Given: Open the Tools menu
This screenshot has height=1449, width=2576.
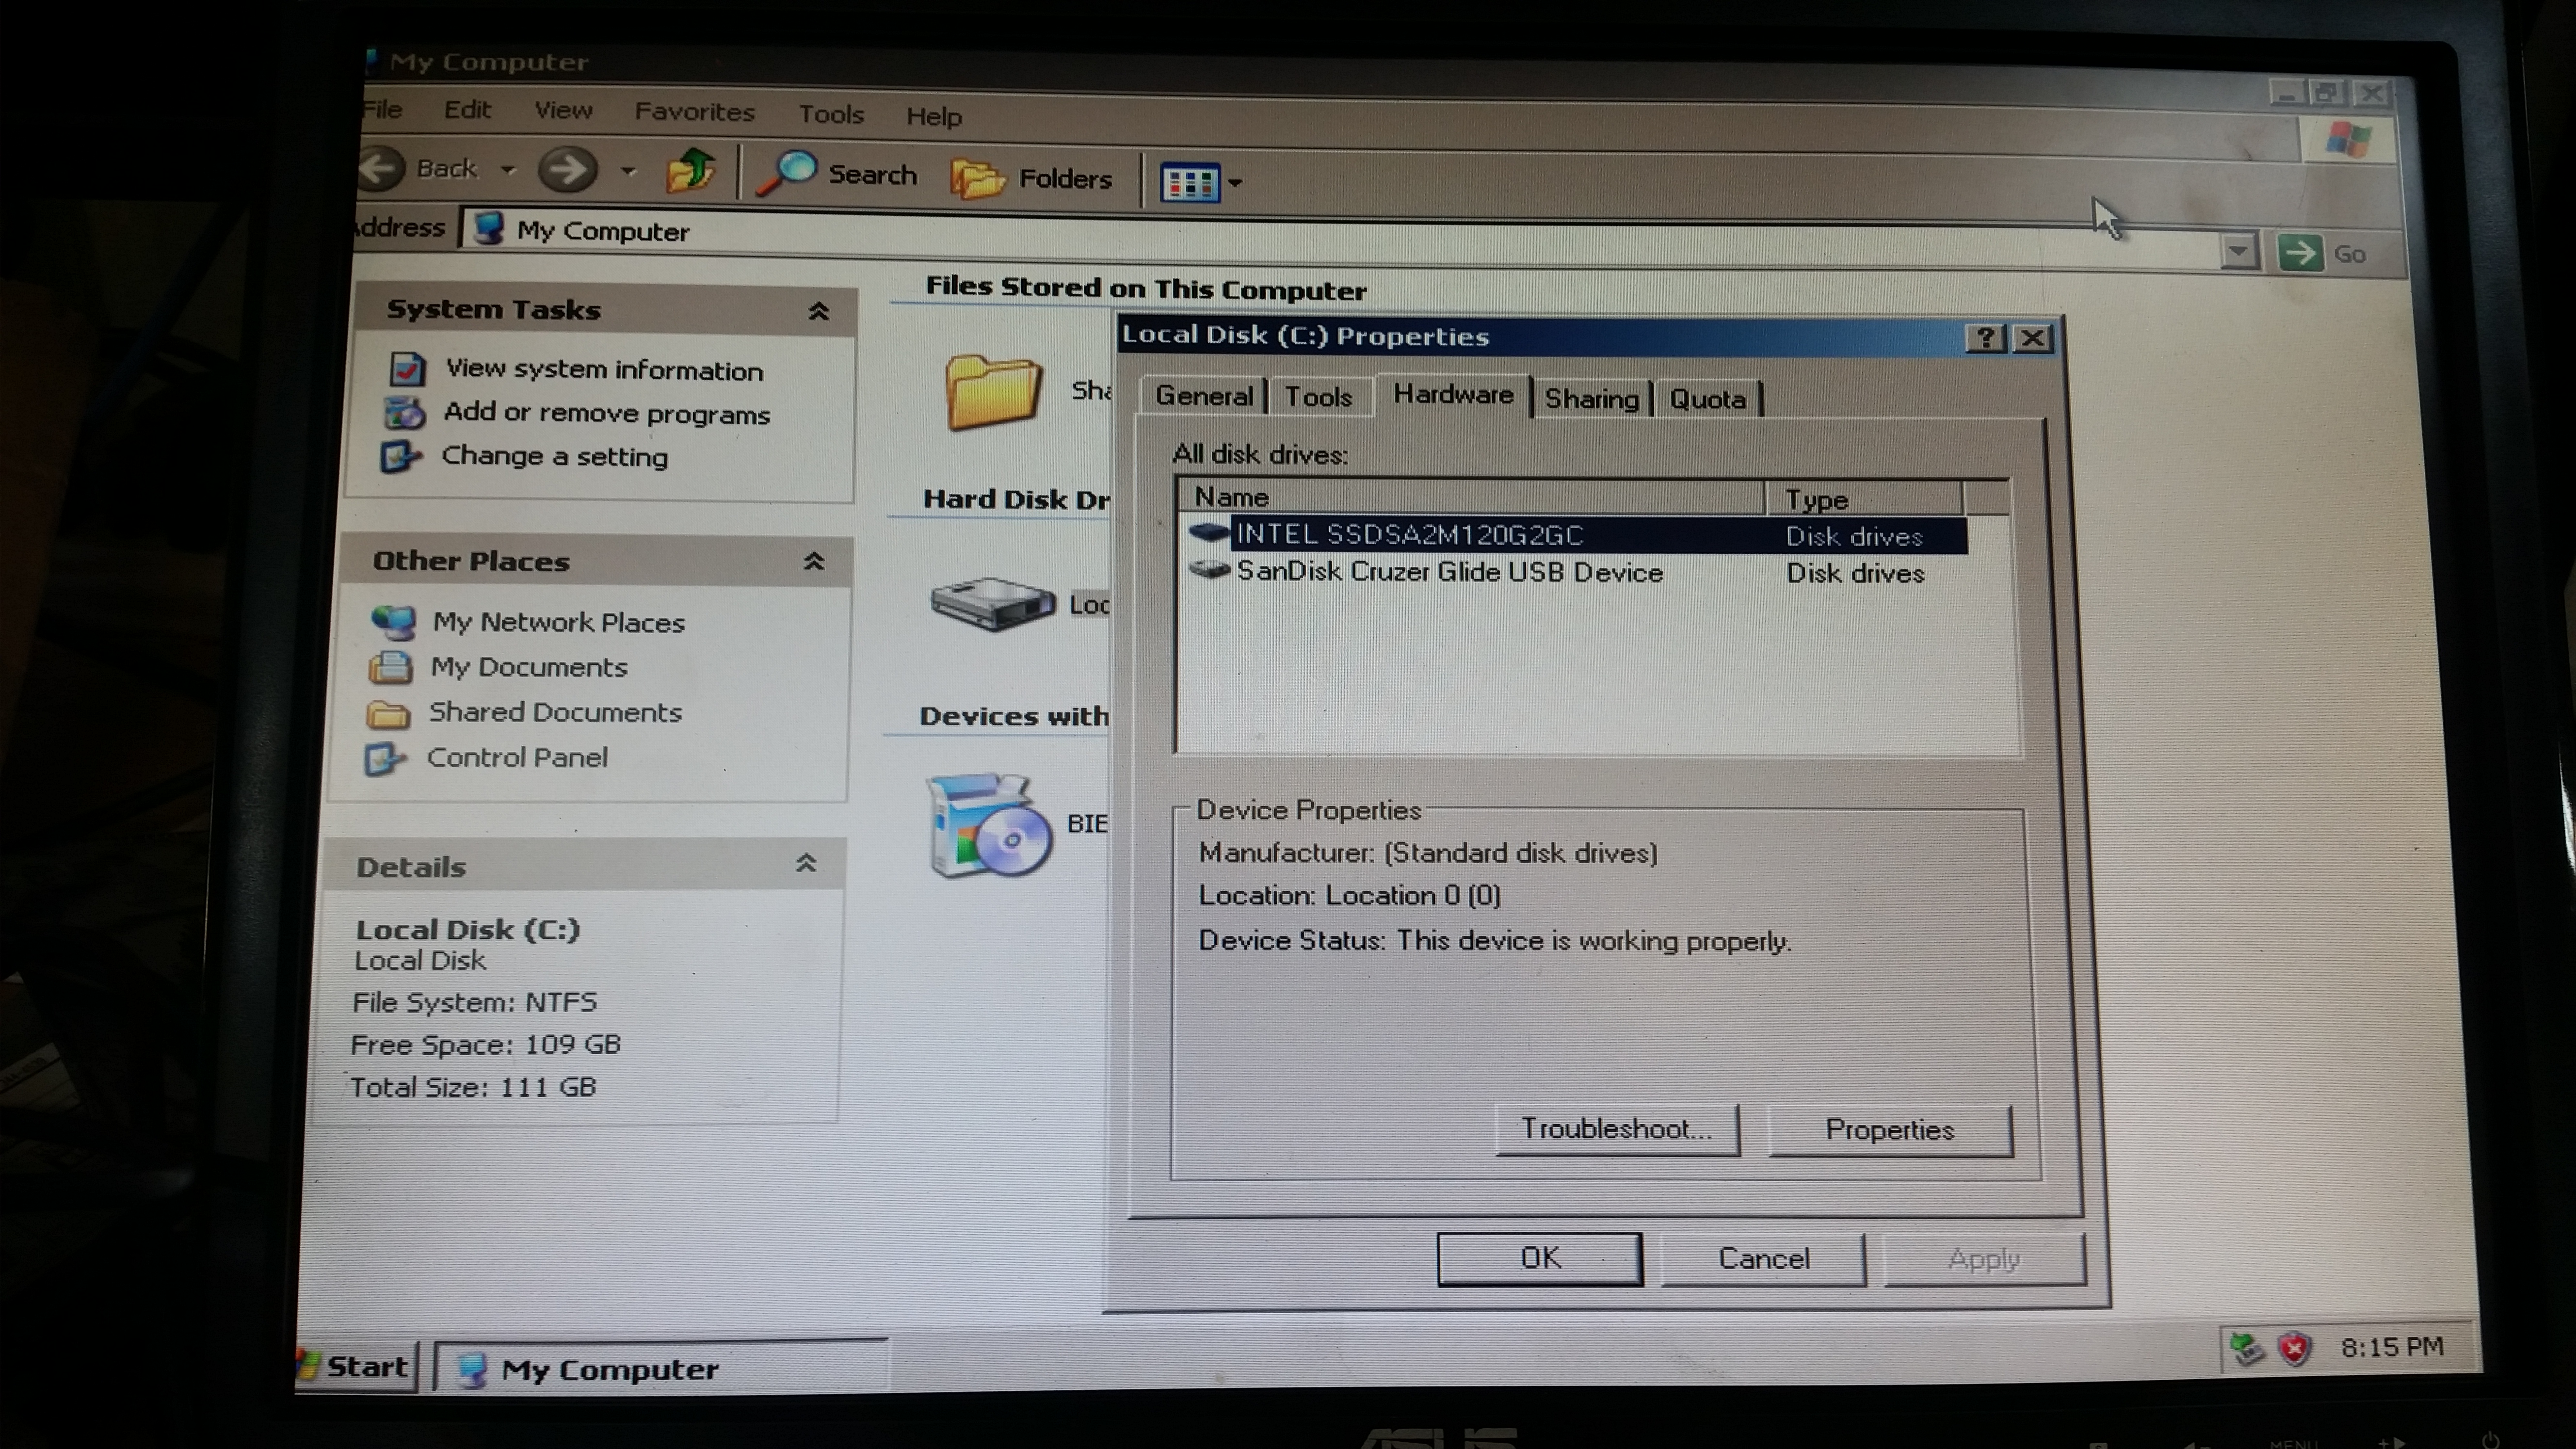Looking at the screenshot, I should point(830,114).
